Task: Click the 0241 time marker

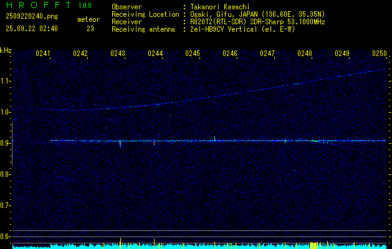Action: (43, 54)
